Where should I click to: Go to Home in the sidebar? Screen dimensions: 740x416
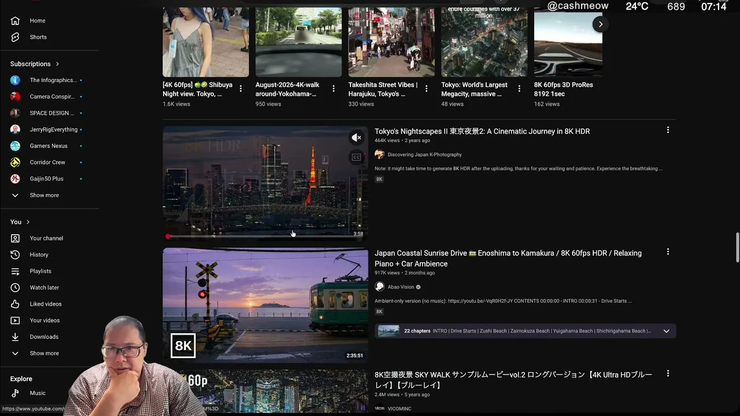[x=38, y=21]
